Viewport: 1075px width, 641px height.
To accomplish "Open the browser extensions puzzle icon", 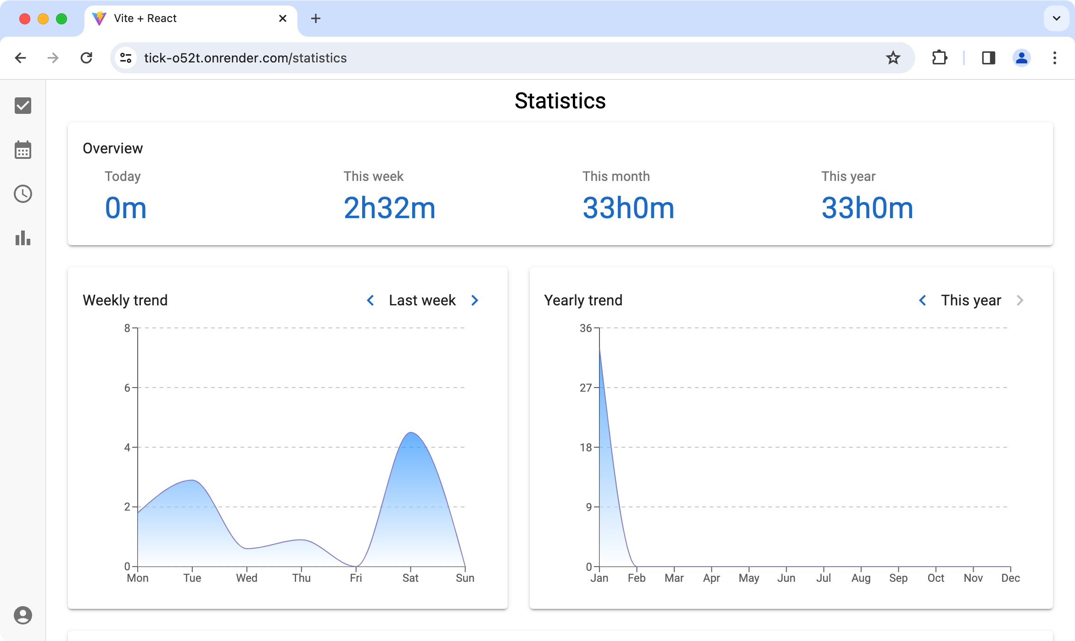I will coord(940,58).
